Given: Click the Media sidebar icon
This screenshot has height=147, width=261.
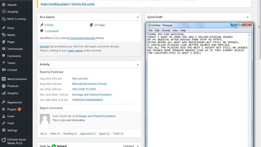Looking at the screenshot, I should (x=4, y=35).
